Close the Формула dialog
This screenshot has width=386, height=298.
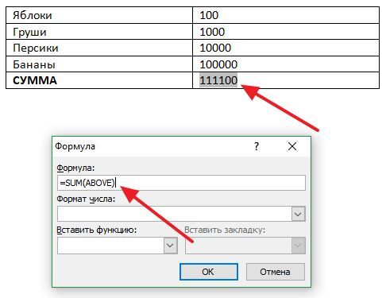(292, 146)
